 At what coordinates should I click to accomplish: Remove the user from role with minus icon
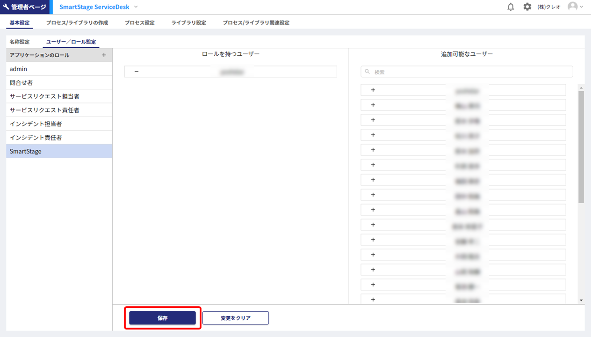(x=137, y=72)
